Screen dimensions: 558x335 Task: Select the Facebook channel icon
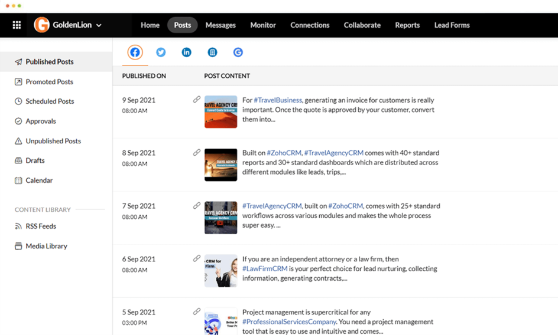coord(135,52)
